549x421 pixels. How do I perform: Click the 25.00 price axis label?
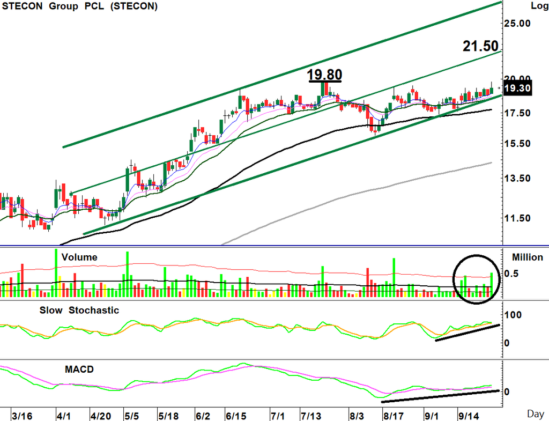517,24
